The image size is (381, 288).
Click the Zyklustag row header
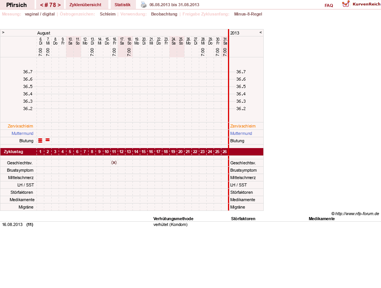pos(14,152)
